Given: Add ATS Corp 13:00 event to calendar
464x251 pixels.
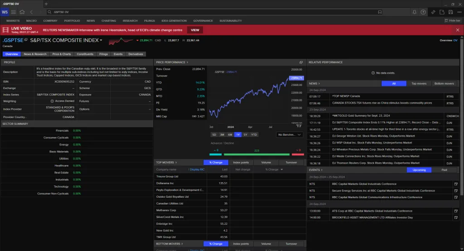Looking at the screenshot, I should [x=456, y=211].
